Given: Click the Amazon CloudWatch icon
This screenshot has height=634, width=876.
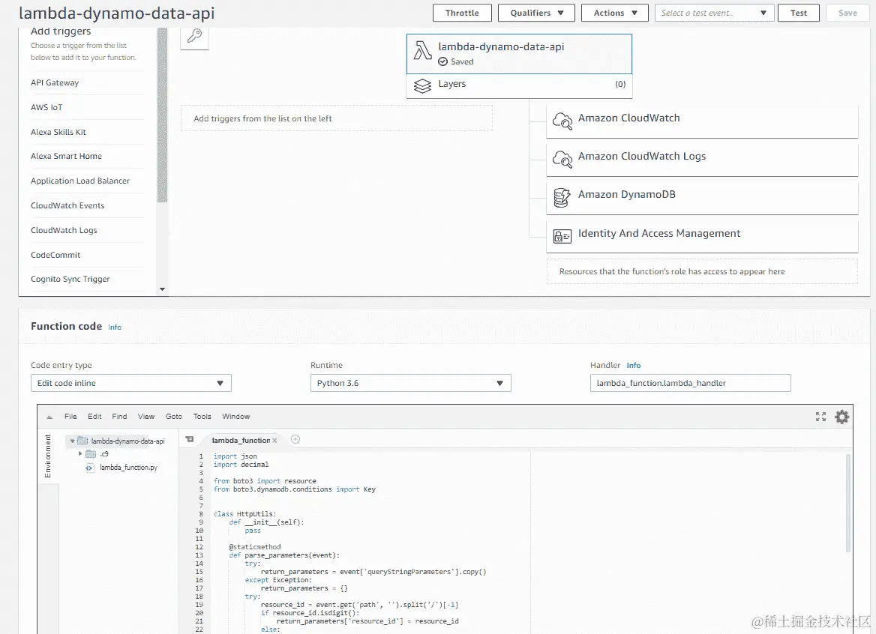Looking at the screenshot, I should point(562,121).
